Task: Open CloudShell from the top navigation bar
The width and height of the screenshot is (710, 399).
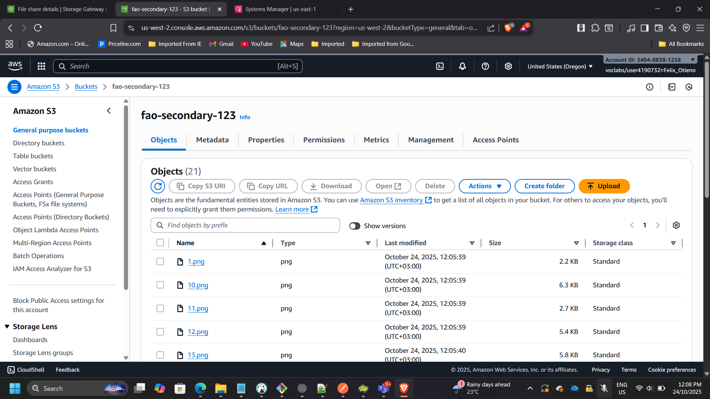Action: pyautogui.click(x=440, y=66)
